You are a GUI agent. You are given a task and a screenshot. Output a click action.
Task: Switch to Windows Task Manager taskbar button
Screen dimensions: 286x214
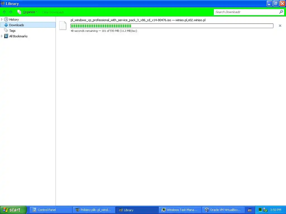(x=180, y=210)
